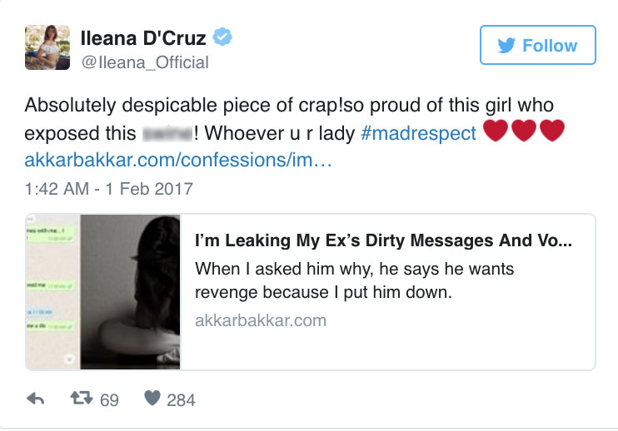Click the reply arrow icon
The image size is (618, 431).
(36, 399)
